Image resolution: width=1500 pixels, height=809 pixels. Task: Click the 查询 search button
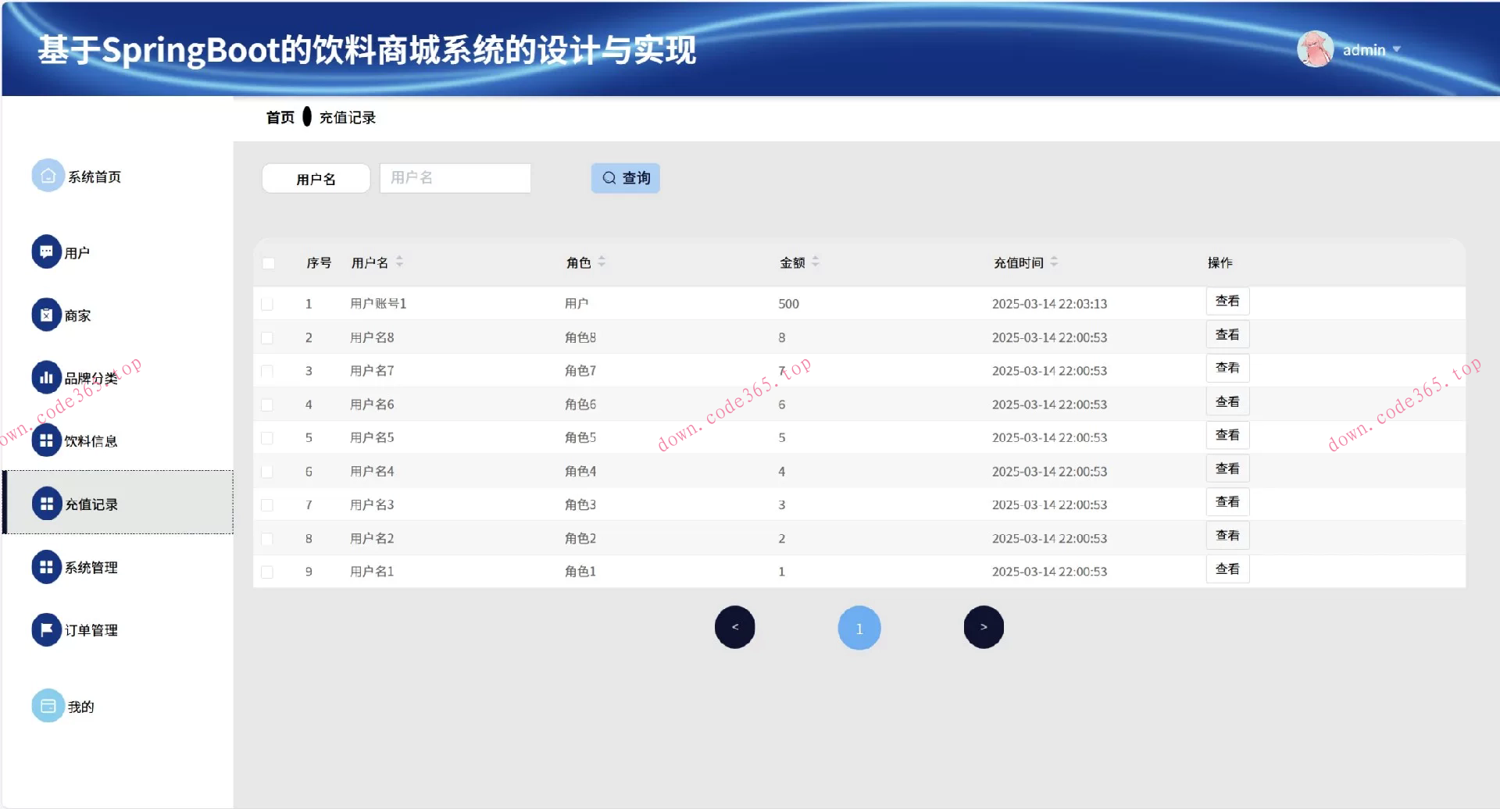pos(625,177)
